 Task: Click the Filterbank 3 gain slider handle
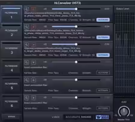pos(76,44)
